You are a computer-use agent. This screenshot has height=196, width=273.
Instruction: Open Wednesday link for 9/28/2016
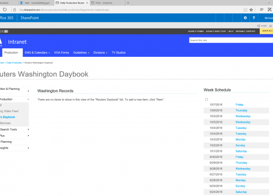243,169
